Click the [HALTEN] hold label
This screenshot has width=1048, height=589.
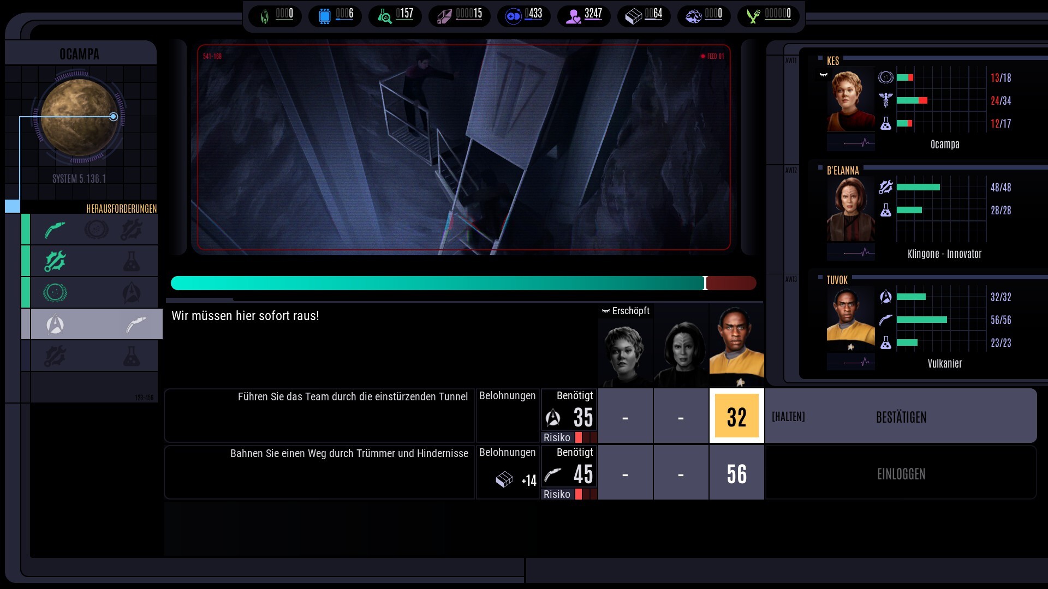point(788,417)
